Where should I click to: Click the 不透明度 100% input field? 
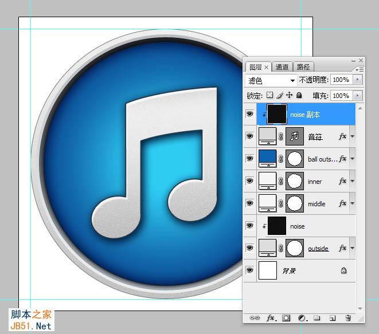point(342,80)
